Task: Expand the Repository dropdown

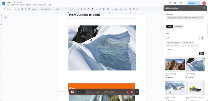Action: (x=185, y=18)
